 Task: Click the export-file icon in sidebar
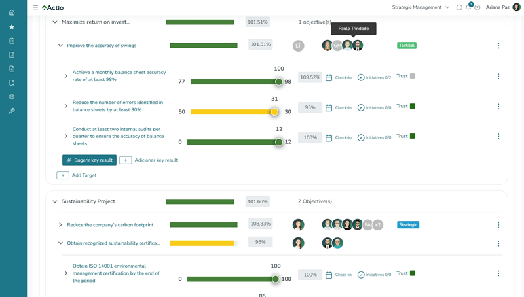pos(12,83)
